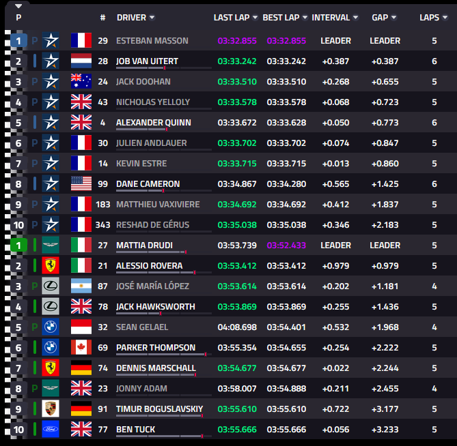Click the Ford logo next to Ben Tuck
457x446 pixels.
tap(51, 429)
